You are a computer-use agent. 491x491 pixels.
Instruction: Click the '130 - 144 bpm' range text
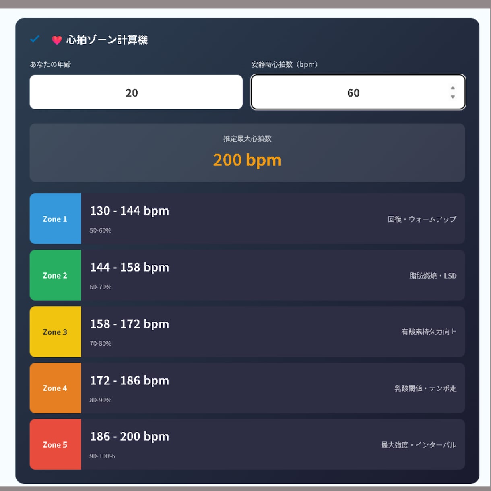[x=129, y=211]
